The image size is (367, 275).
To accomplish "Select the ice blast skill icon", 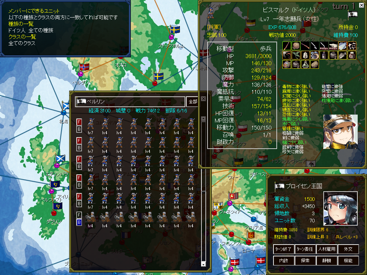I will 343,46.
